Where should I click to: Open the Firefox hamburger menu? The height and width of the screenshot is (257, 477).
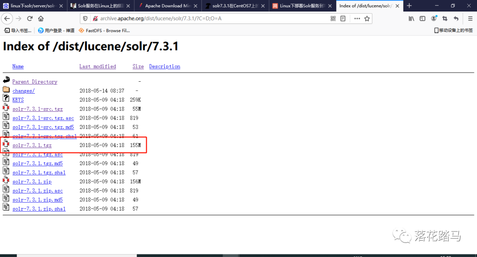coord(470,19)
